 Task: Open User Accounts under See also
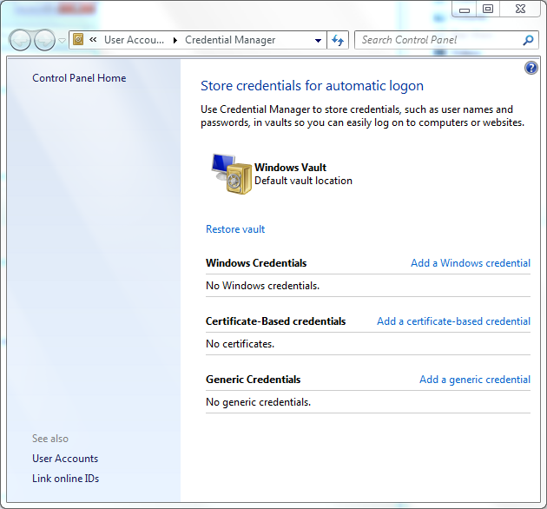click(x=65, y=459)
